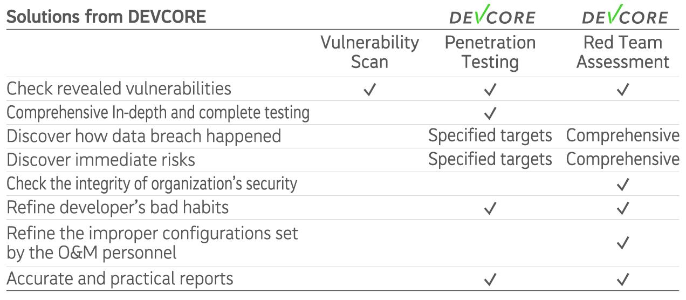
Task: Select the Red Team Assessment column header
Action: 623,52
